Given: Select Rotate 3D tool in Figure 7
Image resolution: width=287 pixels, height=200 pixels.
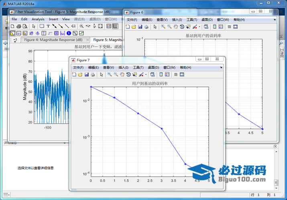Looking at the screenshot, I should click(128, 74).
